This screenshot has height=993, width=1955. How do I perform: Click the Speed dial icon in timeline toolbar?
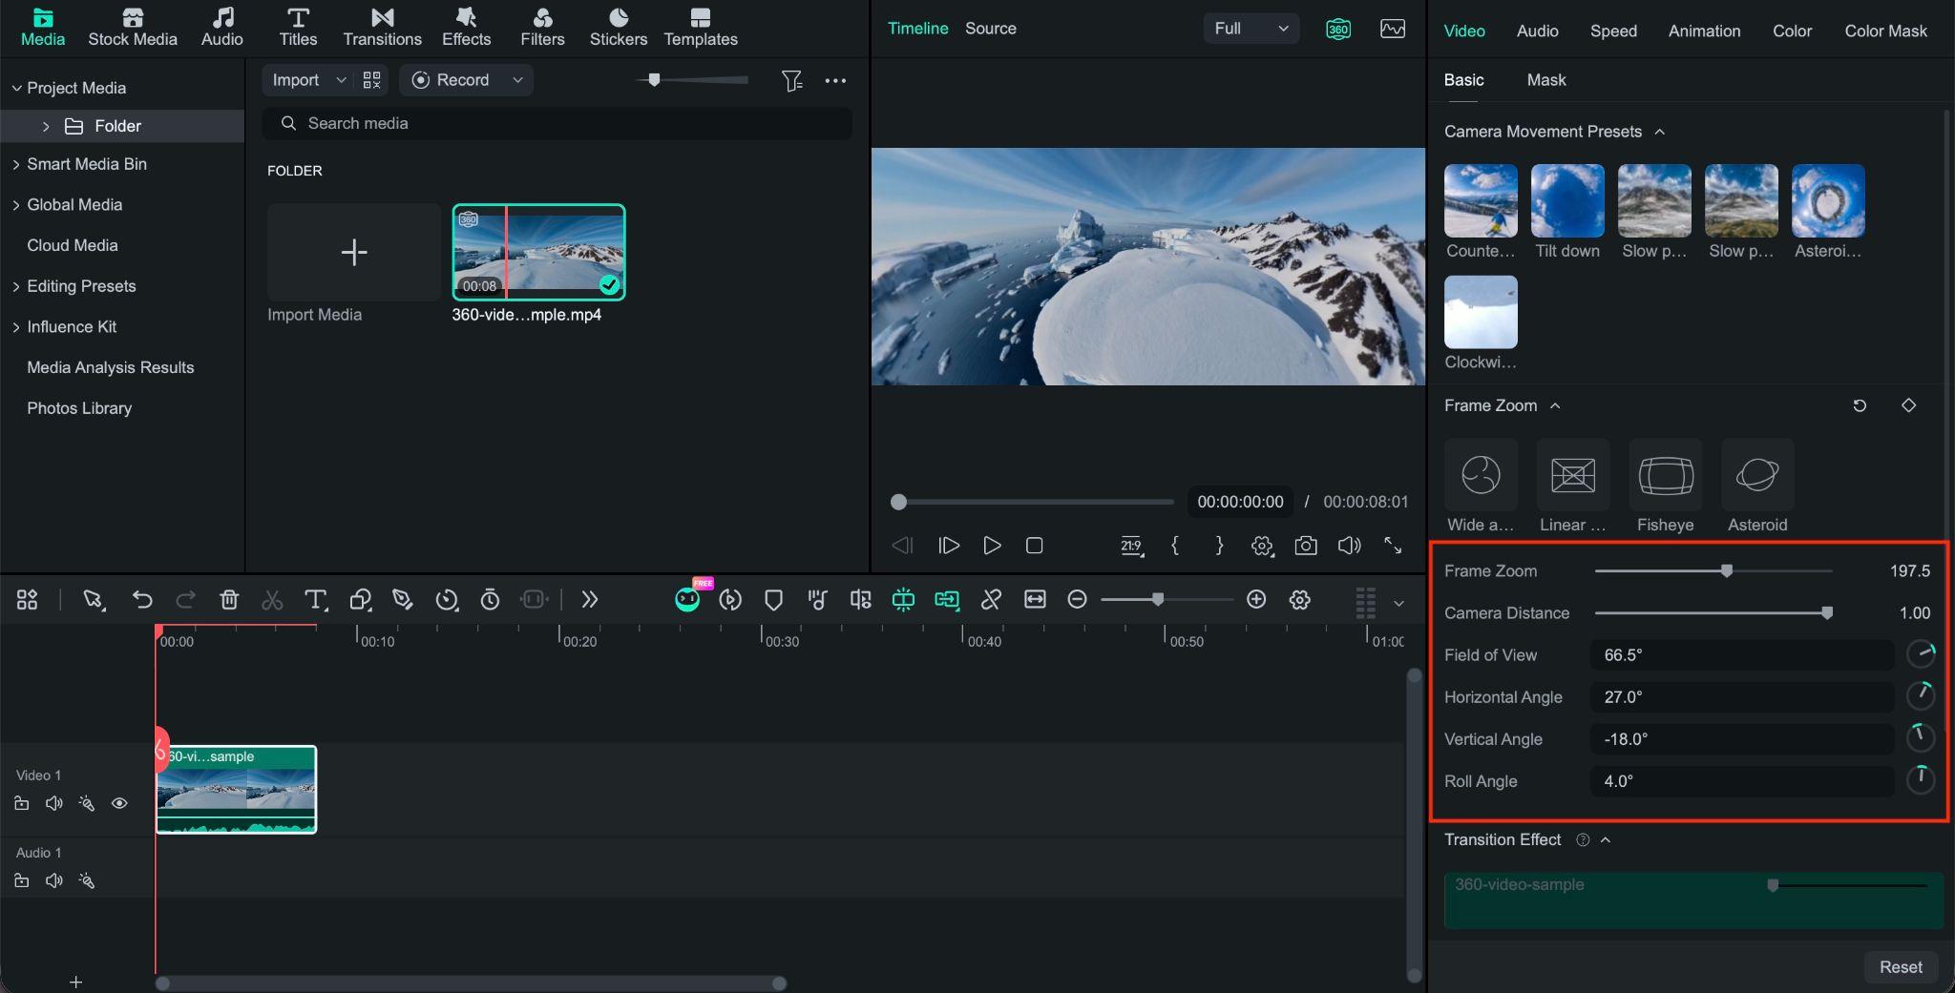pos(447,600)
